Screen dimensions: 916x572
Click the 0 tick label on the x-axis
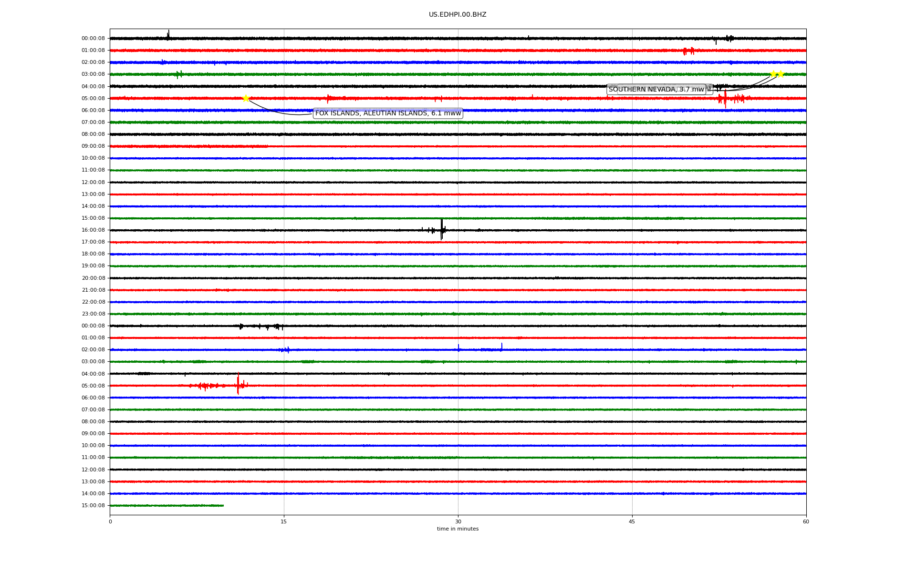[110, 521]
